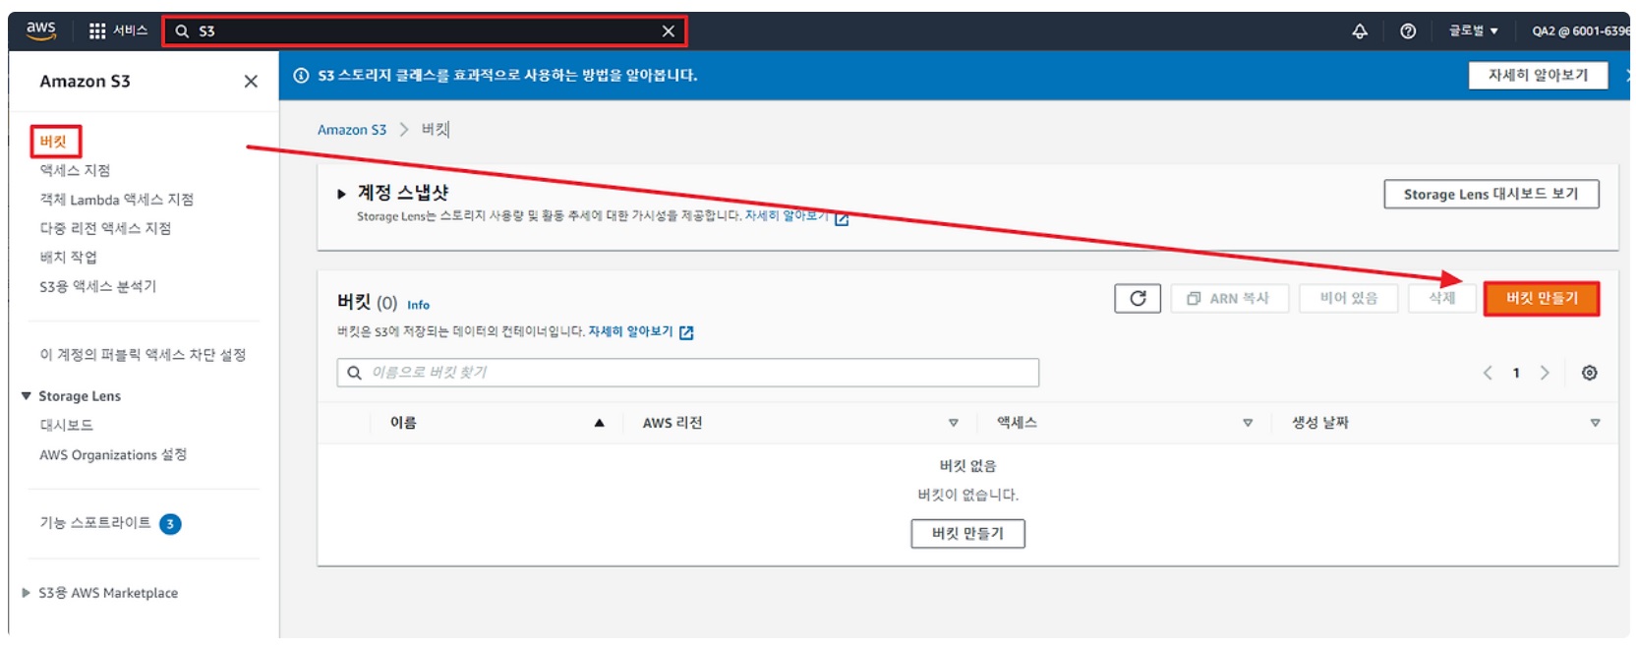The height and width of the screenshot is (645, 1636).
Task: Open 배치 작업 in the sidebar
Action: 68,257
